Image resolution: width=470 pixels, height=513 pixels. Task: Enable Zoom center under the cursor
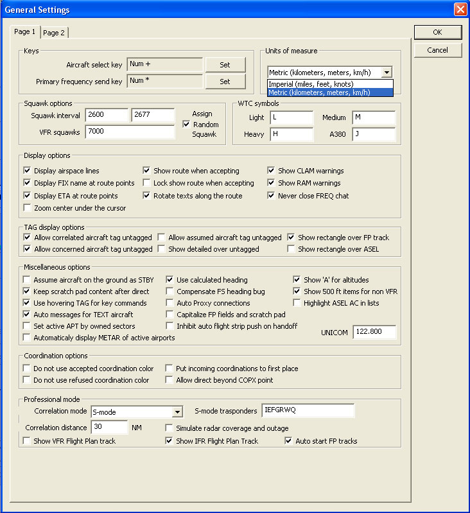pyautogui.click(x=27, y=208)
